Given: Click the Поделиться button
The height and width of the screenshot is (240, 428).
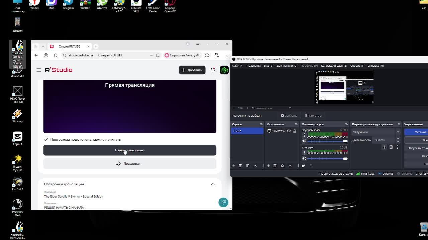Looking at the screenshot, I should point(130,164).
